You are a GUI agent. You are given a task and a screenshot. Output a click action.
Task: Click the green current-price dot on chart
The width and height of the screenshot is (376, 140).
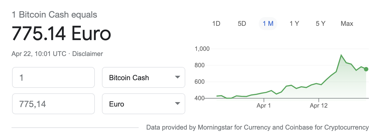[x=366, y=69]
